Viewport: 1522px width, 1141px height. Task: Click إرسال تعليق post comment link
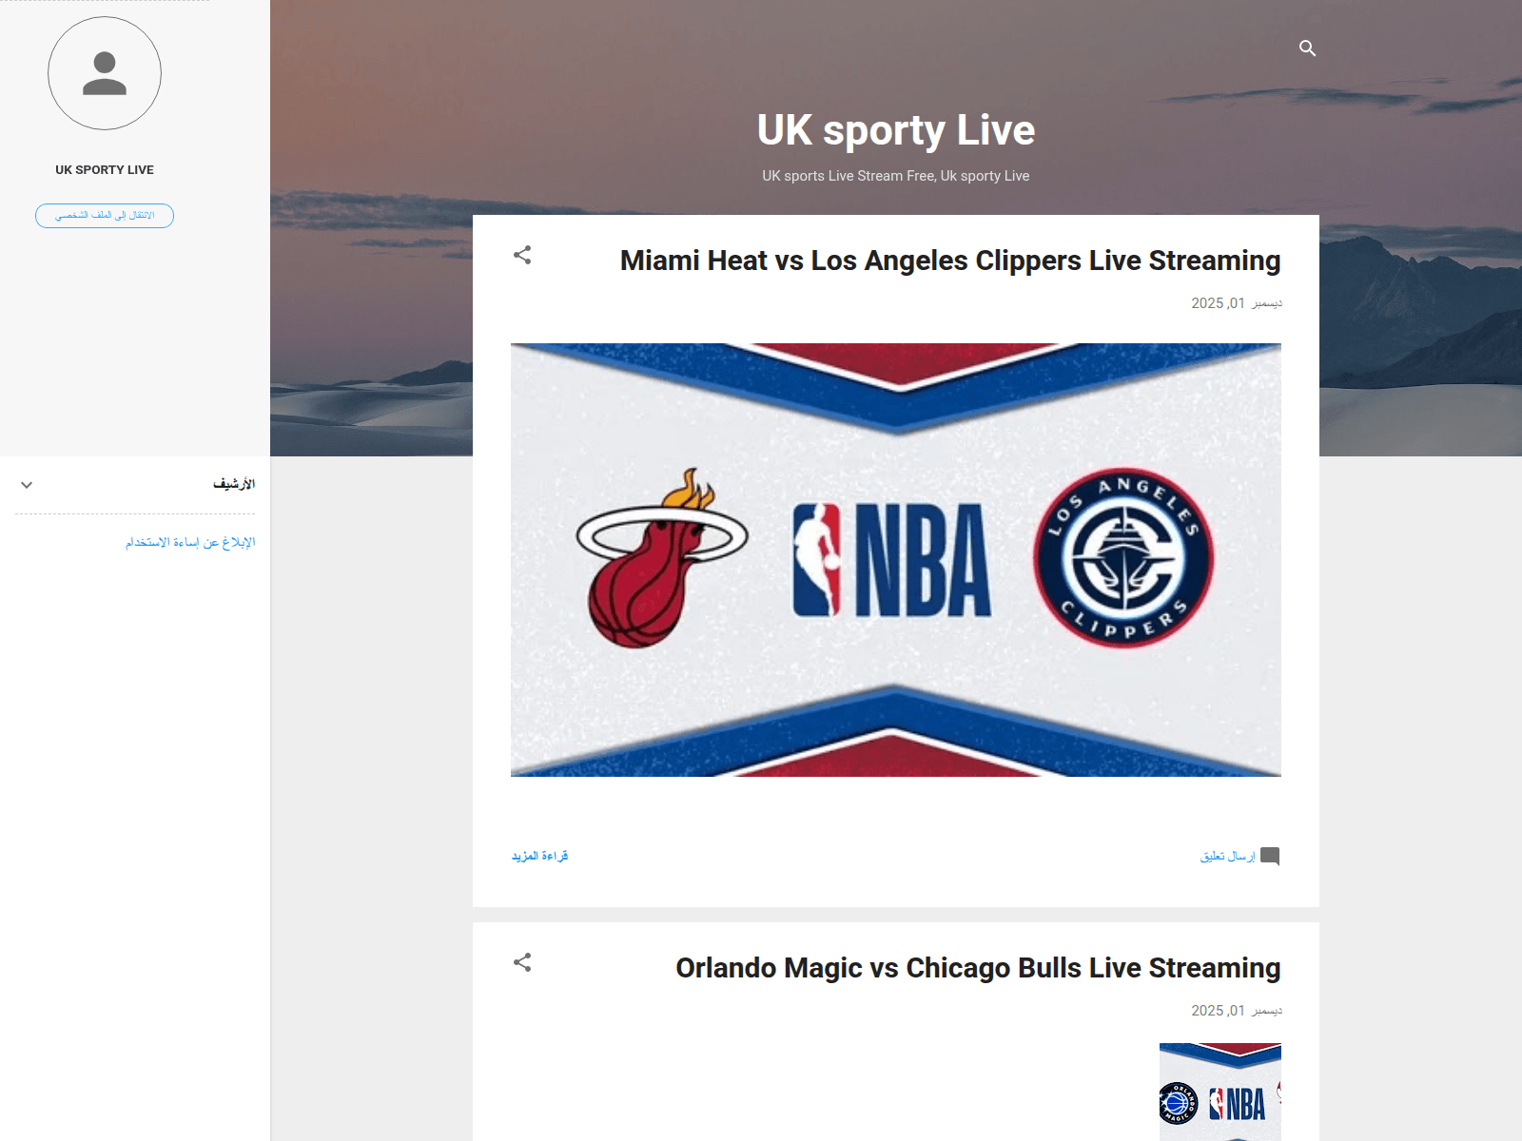(x=1227, y=856)
